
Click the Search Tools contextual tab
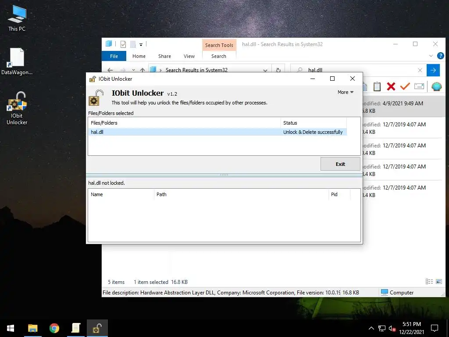point(219,45)
